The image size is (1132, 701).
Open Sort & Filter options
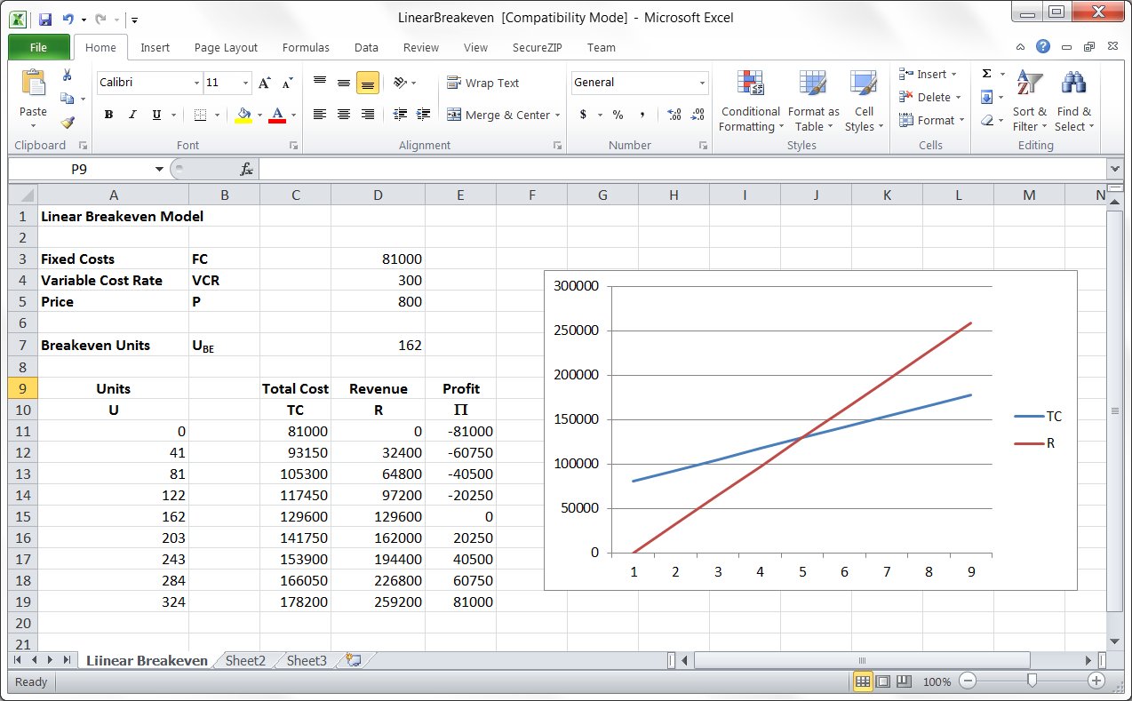pyautogui.click(x=1029, y=101)
